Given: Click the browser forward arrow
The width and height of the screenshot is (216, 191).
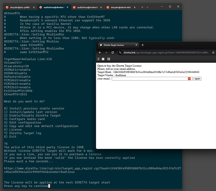Looking at the screenshot, I should click(x=106, y=52).
